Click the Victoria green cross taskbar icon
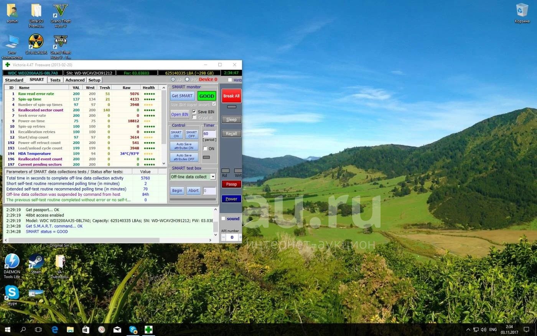Screen dimensions: 537x336 click(148, 329)
